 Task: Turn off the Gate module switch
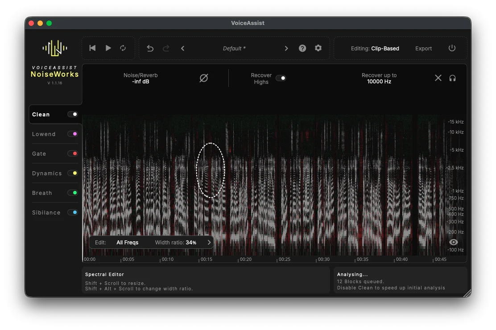[x=72, y=153]
